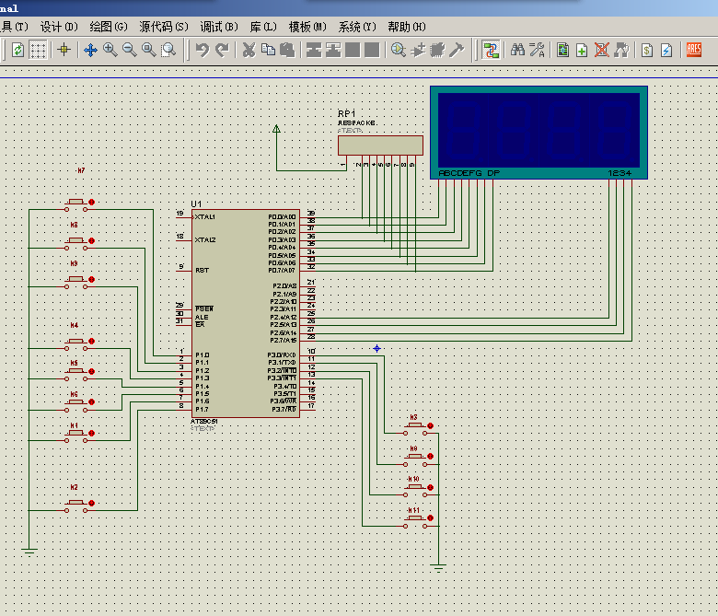Select the Zoom to Area tool
This screenshot has height=616, width=718.
tap(169, 50)
